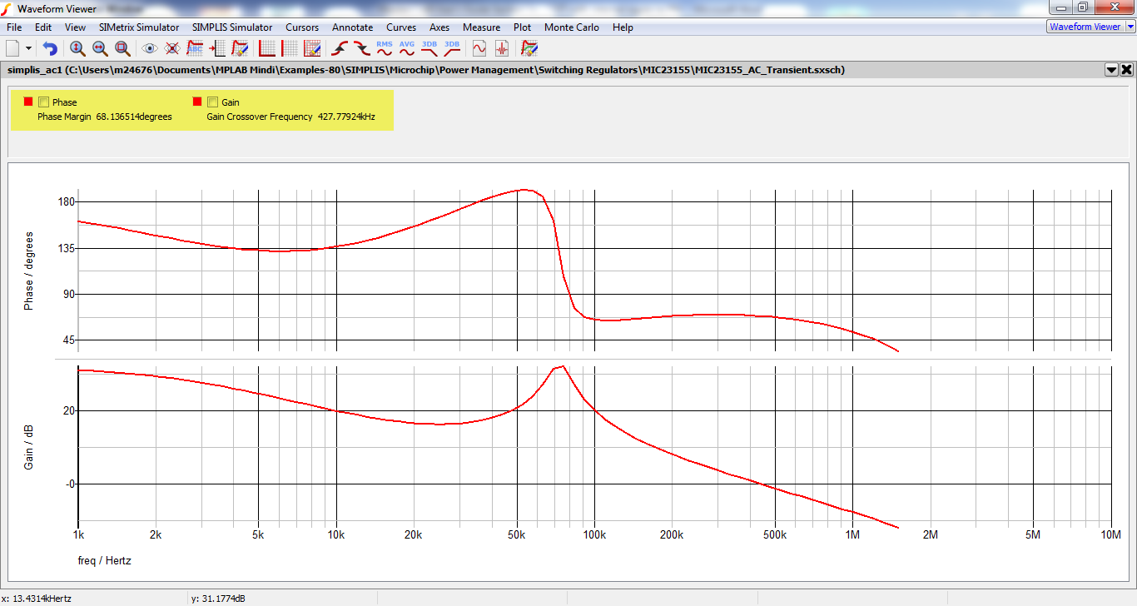Click the move curve to axis icon
This screenshot has width=1137, height=606.
[217, 48]
